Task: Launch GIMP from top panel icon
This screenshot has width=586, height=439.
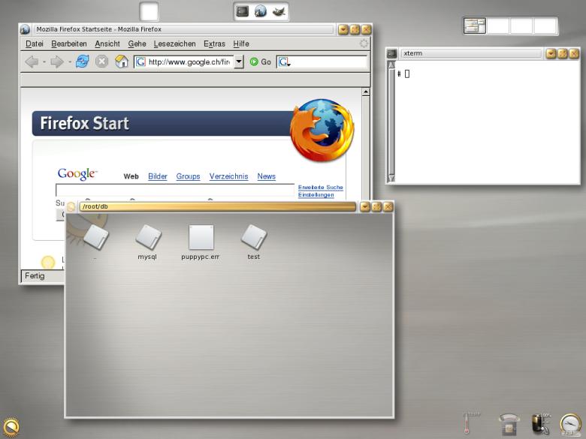Action: coord(279,11)
